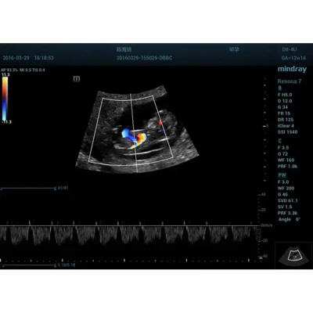Click the 'AP 93.3% MI 0.5 TIS 0.4' readout
313x313 pixels.
[x=23, y=70]
